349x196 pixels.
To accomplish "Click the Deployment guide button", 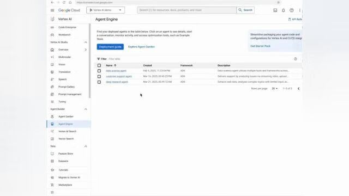I will click(x=110, y=47).
